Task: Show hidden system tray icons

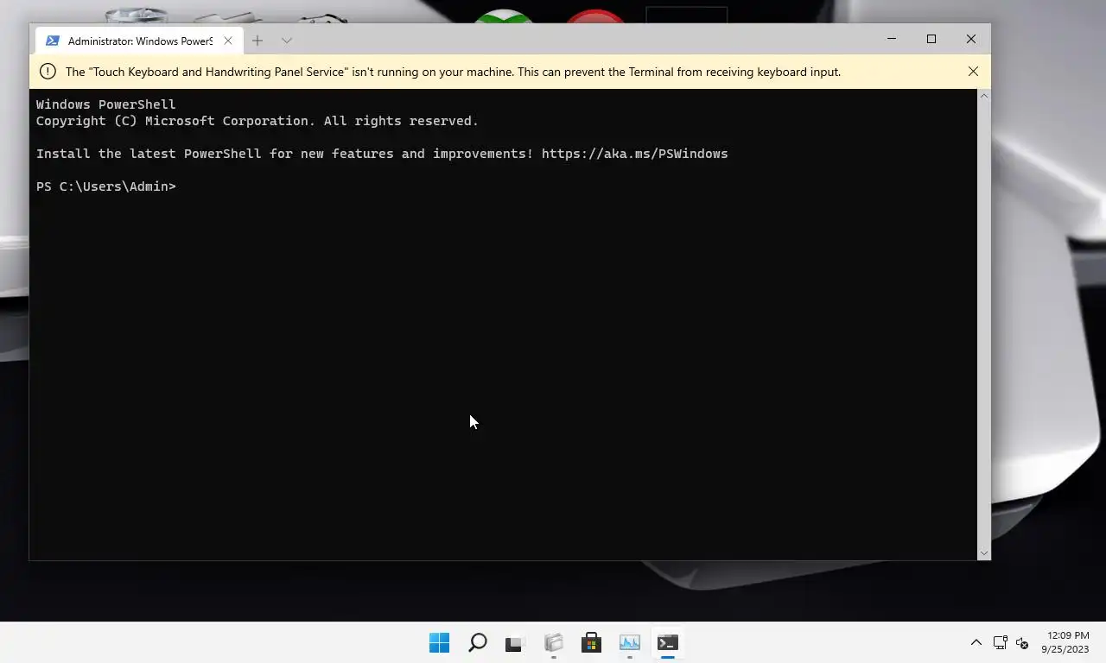Action: [976, 643]
